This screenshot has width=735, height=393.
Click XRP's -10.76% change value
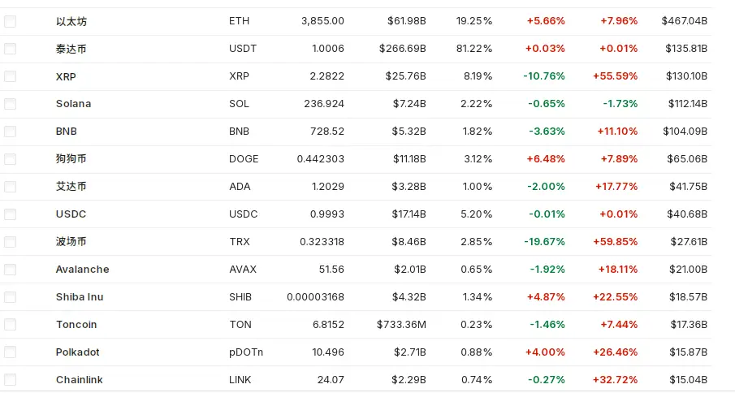[544, 76]
